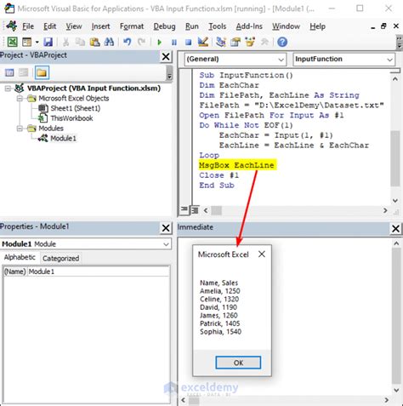
Task: Click OK in the Microsoft Excel message box
Action: (238, 363)
